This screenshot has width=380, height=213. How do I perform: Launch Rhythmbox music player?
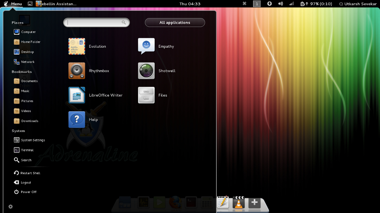point(76,71)
